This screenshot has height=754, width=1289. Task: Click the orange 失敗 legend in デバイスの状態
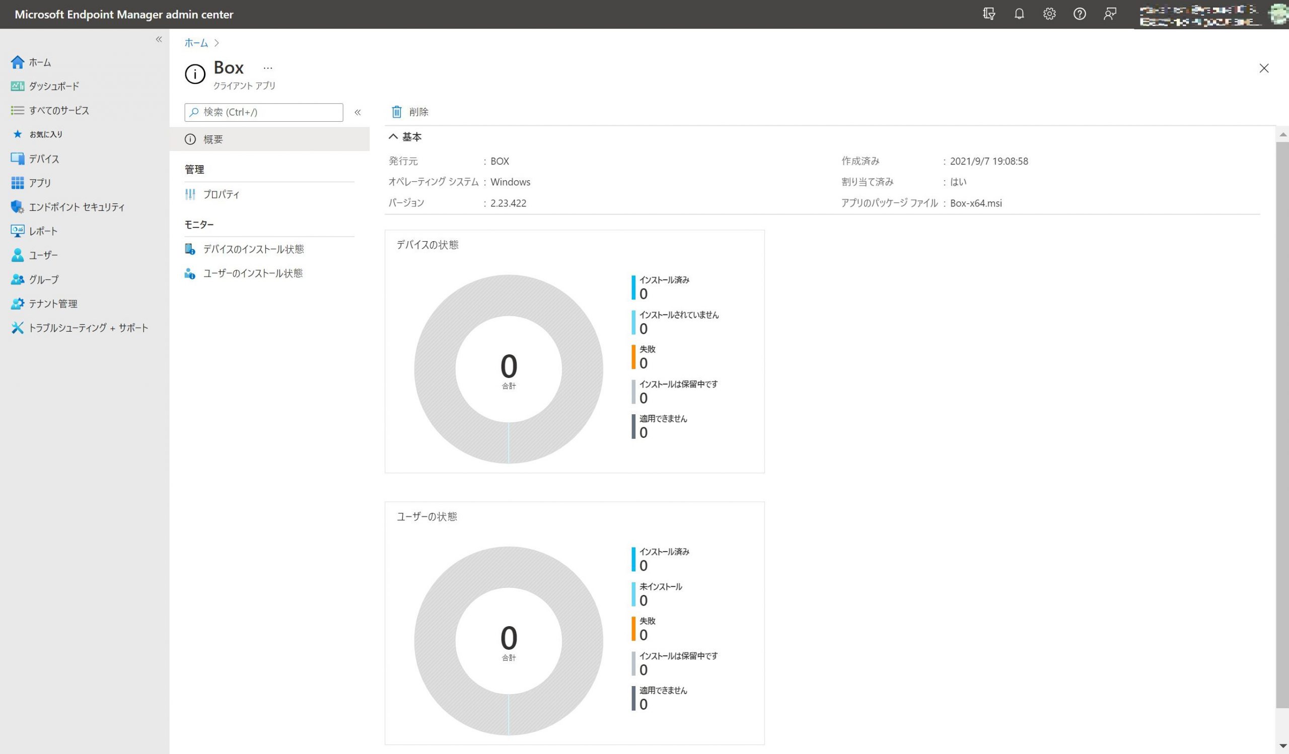coord(647,356)
